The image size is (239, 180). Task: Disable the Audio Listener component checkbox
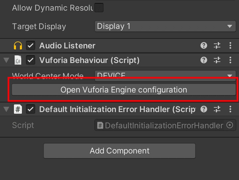coord(31,46)
